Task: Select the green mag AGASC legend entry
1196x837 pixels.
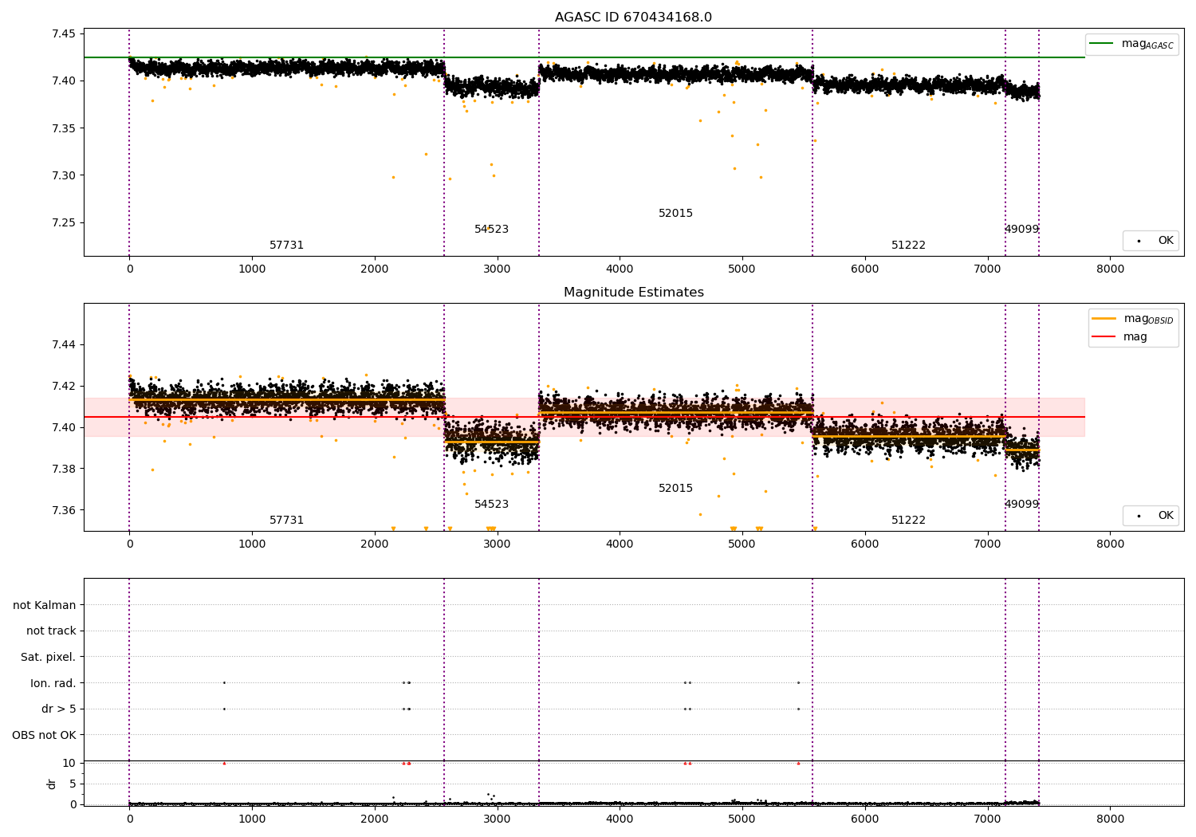Action: click(x=1131, y=44)
